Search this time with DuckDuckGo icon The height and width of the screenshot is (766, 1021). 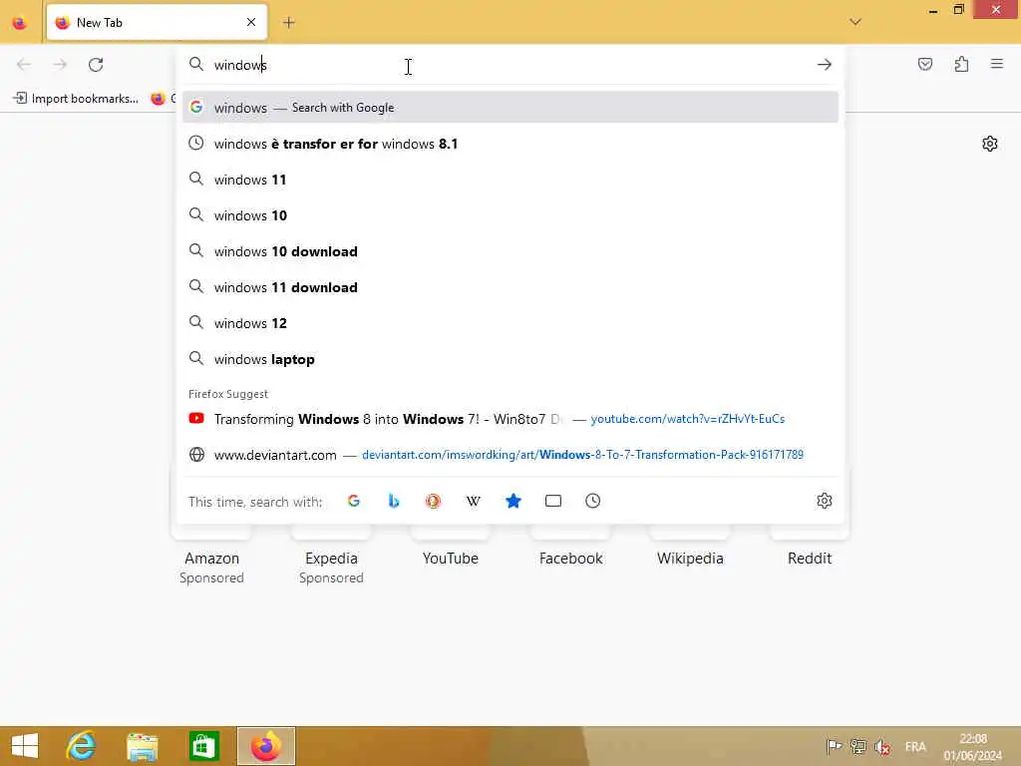(433, 501)
